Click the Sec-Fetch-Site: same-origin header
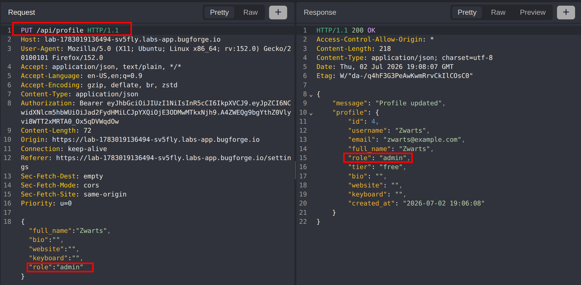Viewport: 581px width, 285px height. 74,194
